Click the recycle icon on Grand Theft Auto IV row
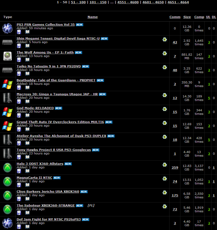 click(165, 123)
